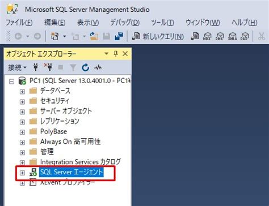269x206 pixels.
Task: Select the 管理 tree item
Action: click(x=47, y=152)
